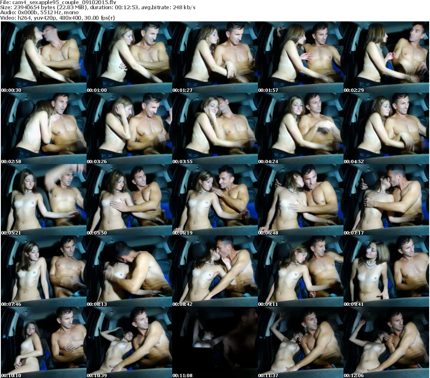The image size is (430, 378).
Task: Pick the thumbnail stamped 00:08:13
Action: click(x=129, y=271)
